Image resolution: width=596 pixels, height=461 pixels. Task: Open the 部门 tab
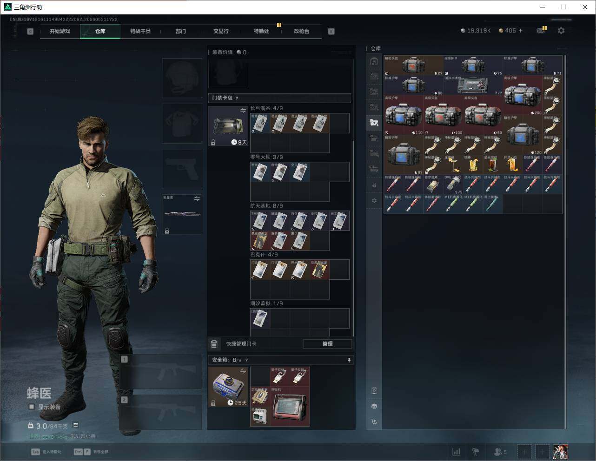[x=181, y=31]
